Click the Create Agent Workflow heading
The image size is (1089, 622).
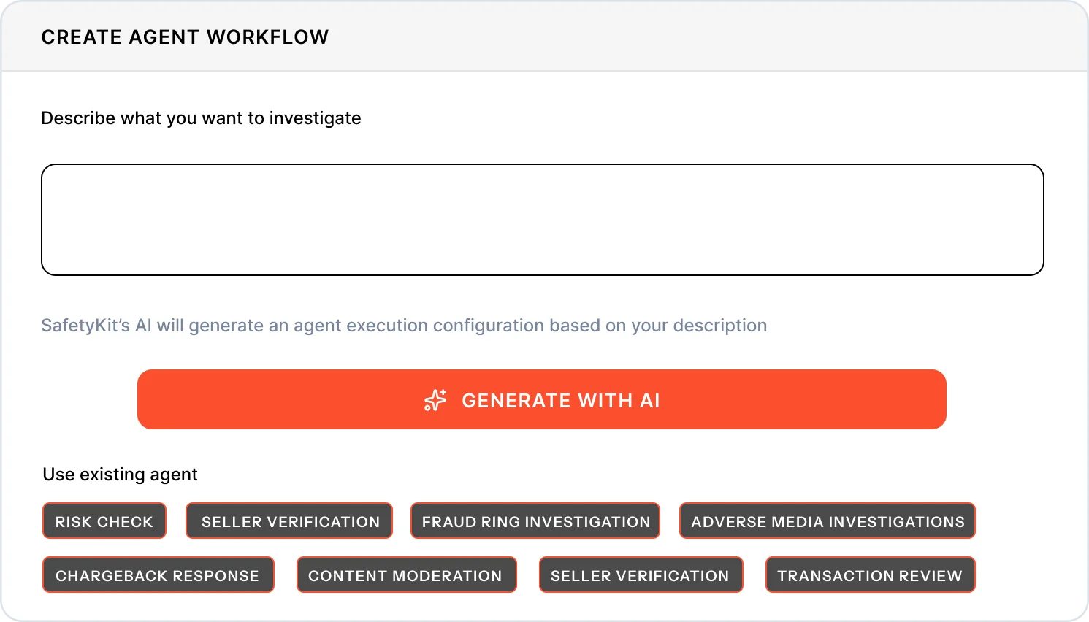pyautogui.click(x=185, y=37)
